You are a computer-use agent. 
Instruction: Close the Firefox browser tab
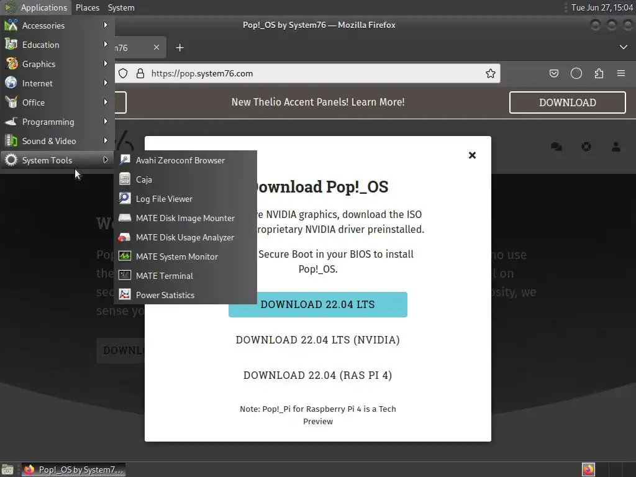click(x=156, y=47)
